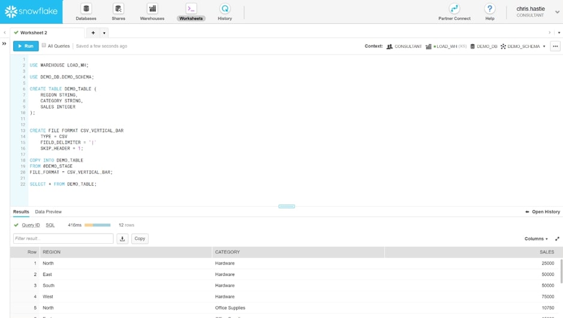Select the Worksheet 2 tab
563x318 pixels.
coord(34,33)
